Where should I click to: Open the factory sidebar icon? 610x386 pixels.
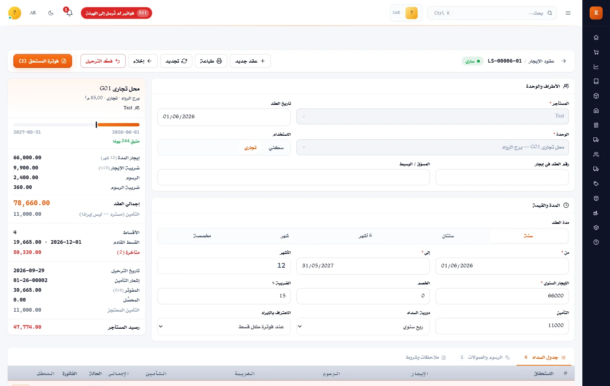point(596,213)
